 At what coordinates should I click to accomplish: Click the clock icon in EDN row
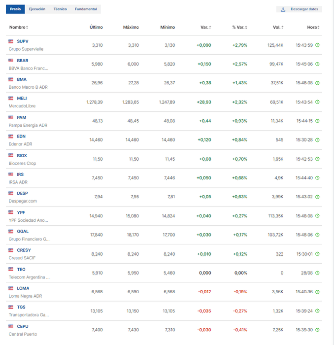(x=317, y=140)
